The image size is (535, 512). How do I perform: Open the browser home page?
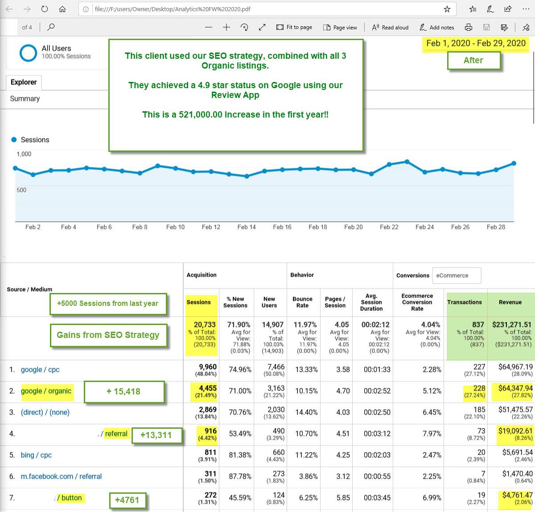pos(62,9)
